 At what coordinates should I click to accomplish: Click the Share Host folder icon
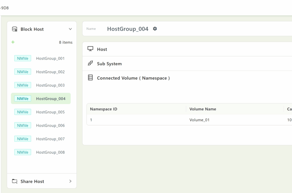point(15,181)
